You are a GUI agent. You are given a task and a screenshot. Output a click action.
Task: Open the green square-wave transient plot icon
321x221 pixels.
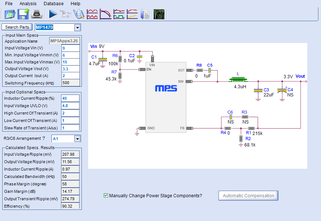[x=119, y=14]
